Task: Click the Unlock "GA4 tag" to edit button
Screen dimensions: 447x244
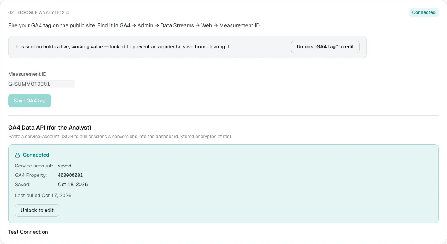Action: (x=325, y=47)
